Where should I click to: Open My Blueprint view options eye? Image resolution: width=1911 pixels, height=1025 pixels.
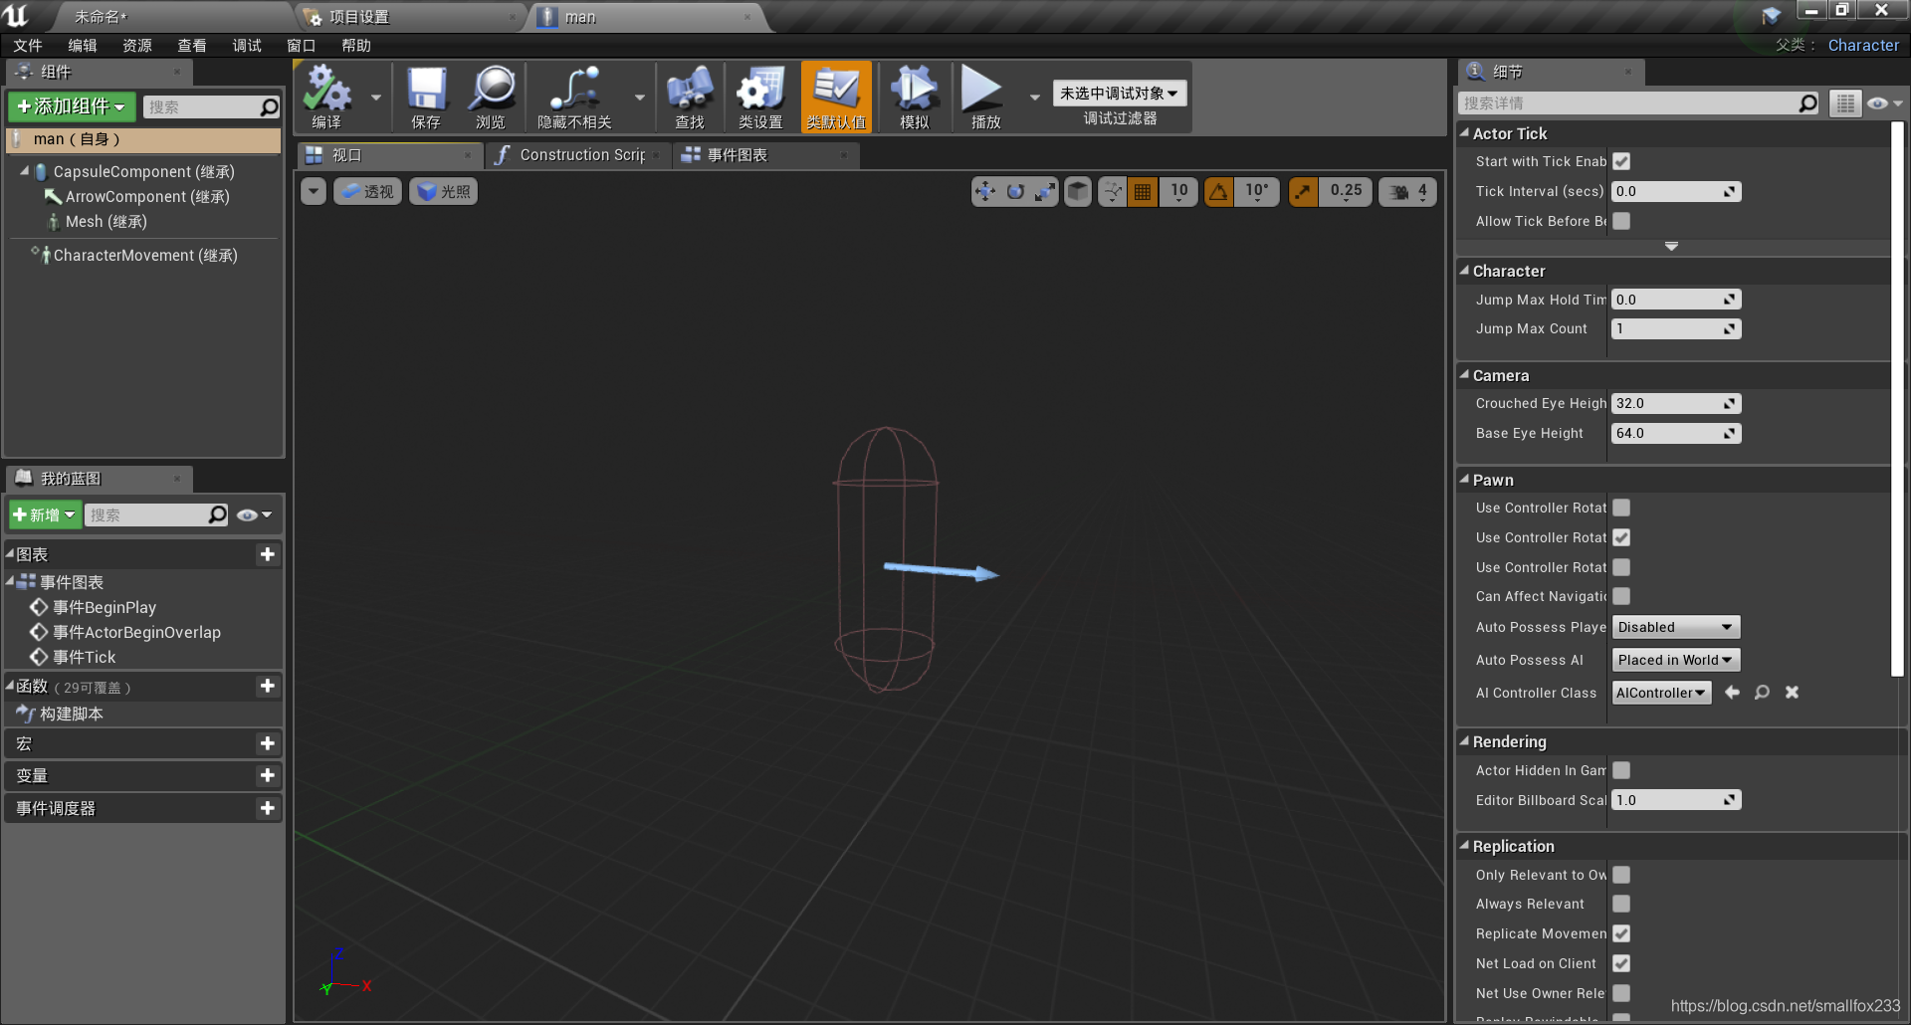coord(254,514)
